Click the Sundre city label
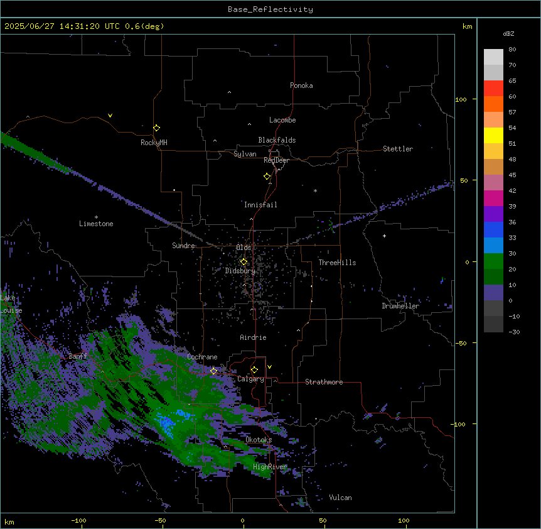541x529 pixels. (183, 246)
